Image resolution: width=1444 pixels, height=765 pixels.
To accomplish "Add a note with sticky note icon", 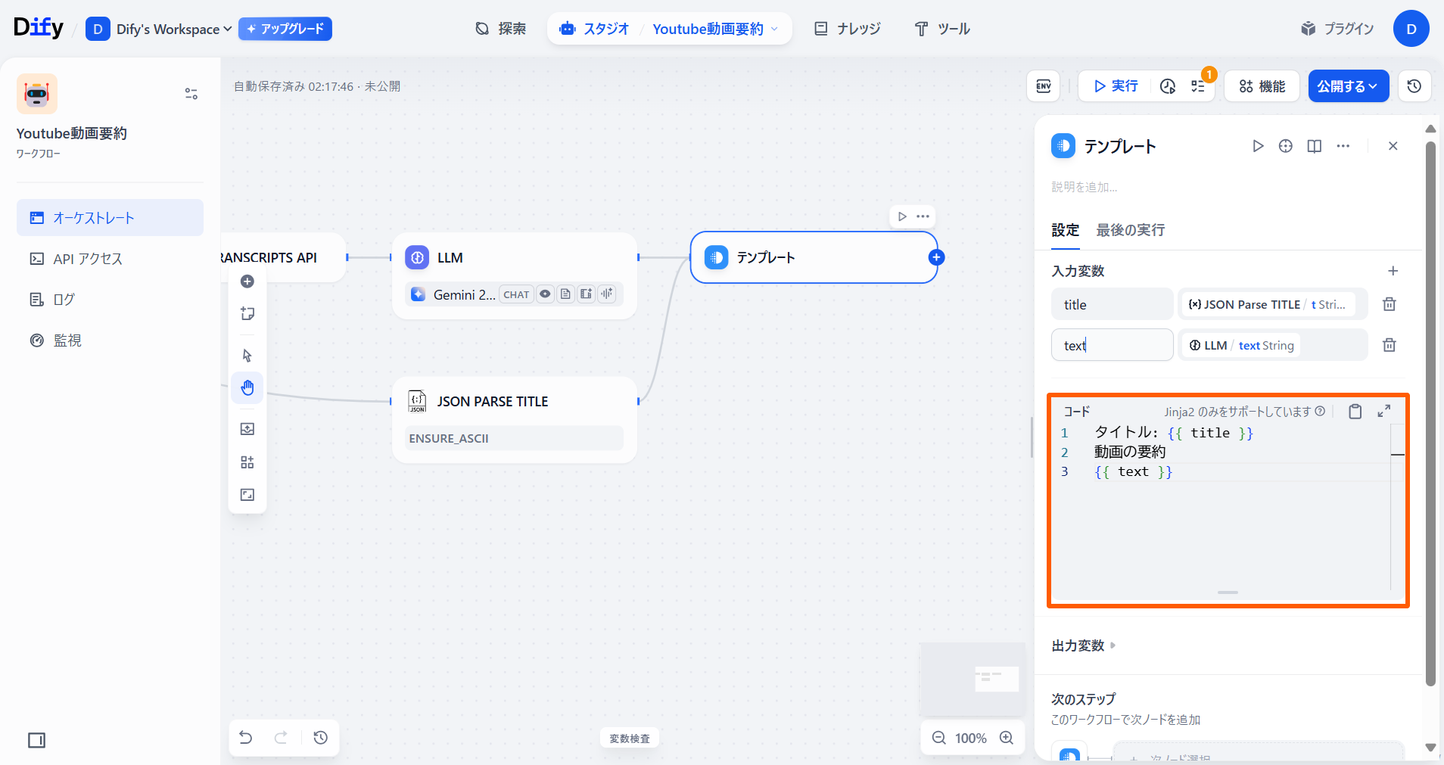I will (247, 314).
